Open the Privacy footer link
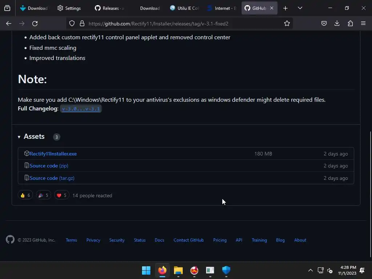The width and height of the screenshot is (372, 279). (93, 240)
